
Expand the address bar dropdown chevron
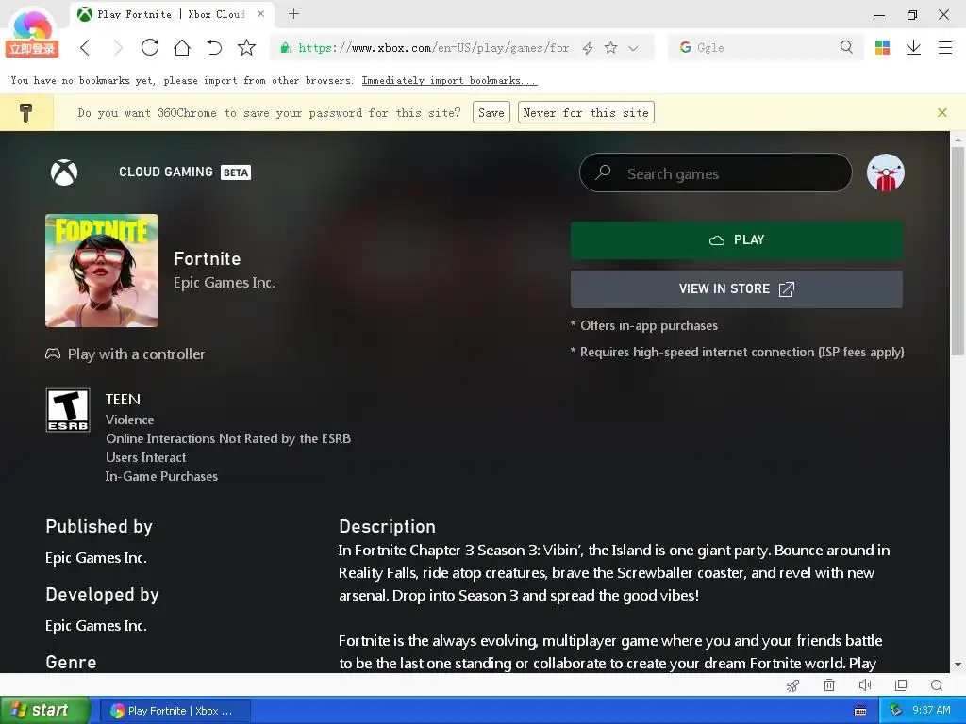point(633,48)
